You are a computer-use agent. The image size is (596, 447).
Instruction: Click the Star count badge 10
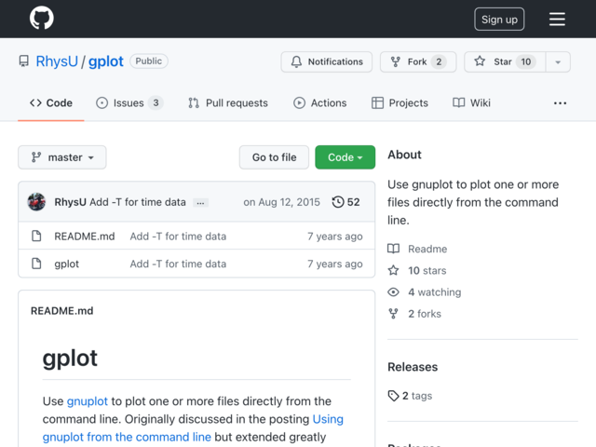(526, 61)
